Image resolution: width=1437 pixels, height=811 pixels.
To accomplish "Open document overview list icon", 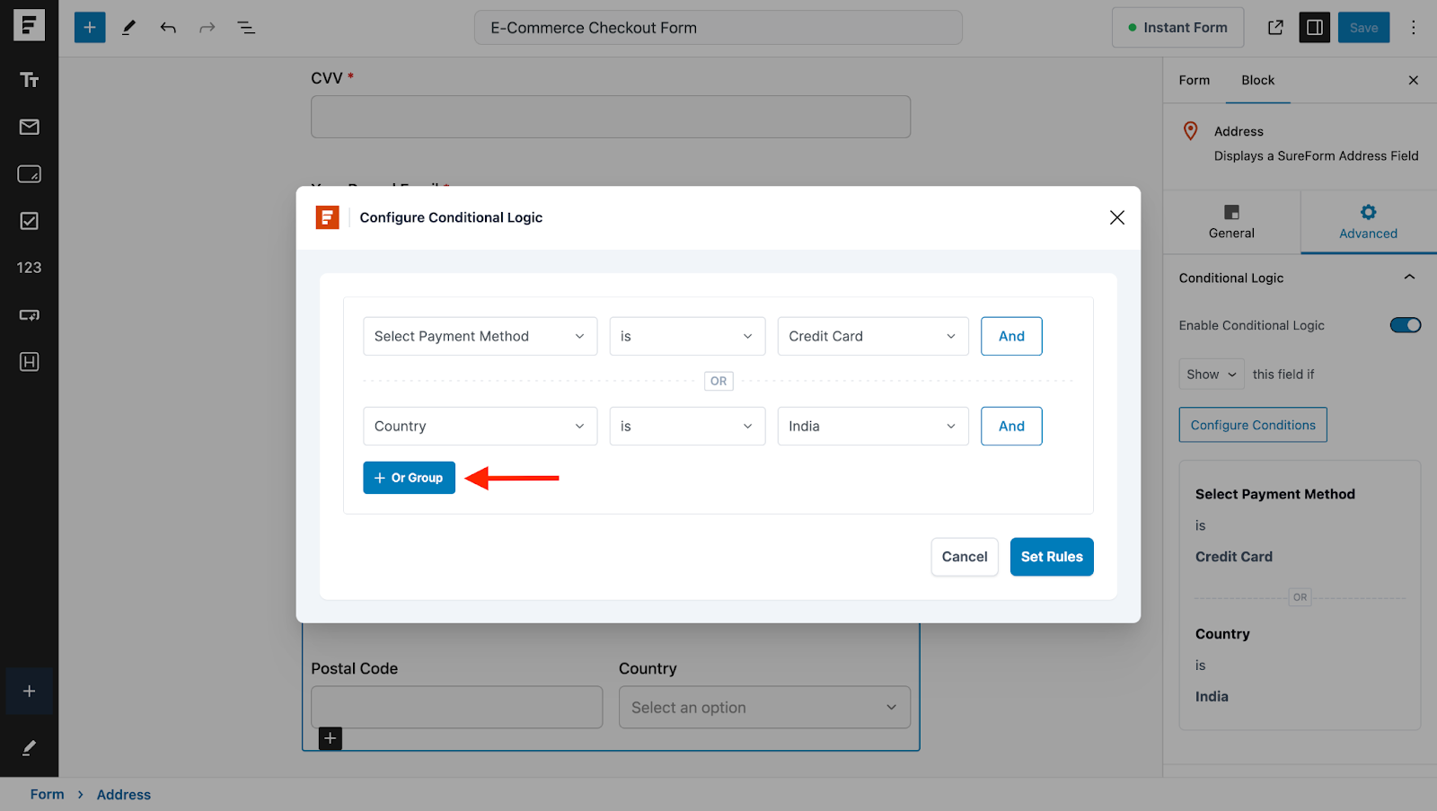I will point(246,28).
